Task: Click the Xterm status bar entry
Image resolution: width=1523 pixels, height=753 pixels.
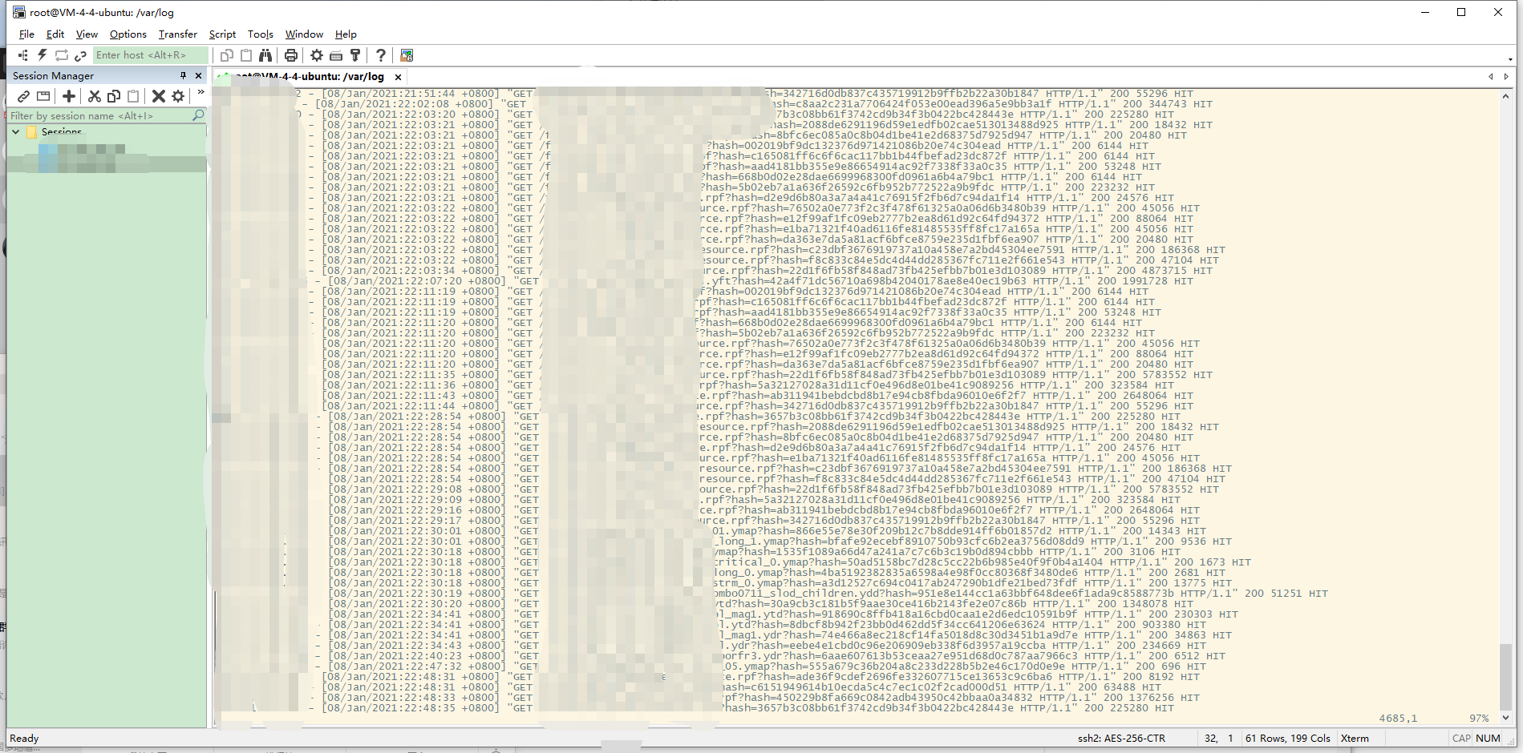Action: click(x=1355, y=739)
